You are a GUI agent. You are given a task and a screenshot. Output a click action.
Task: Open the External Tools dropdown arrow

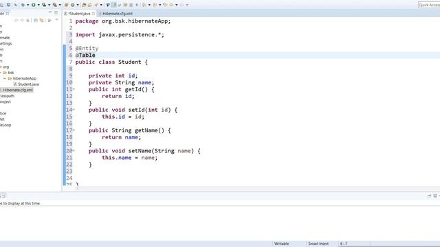click(x=60, y=5)
